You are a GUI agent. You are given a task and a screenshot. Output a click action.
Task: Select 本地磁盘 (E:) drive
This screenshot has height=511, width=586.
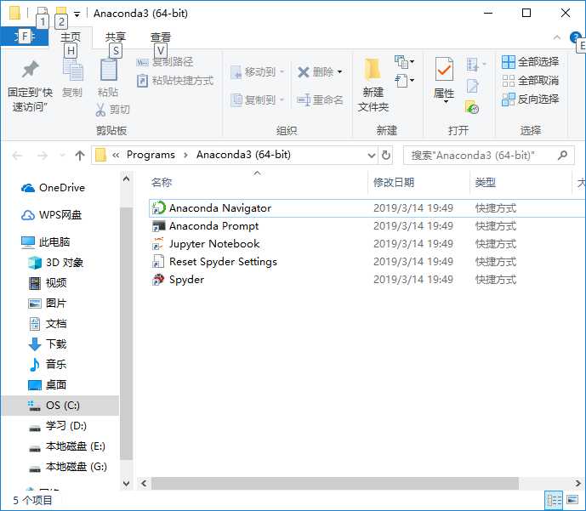(67, 446)
